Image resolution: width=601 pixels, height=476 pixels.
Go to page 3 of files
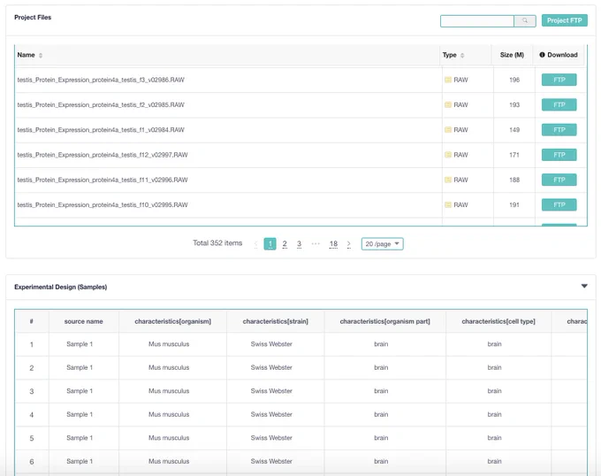[x=299, y=243]
